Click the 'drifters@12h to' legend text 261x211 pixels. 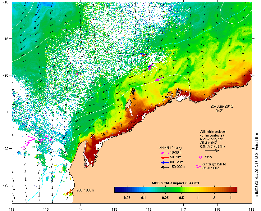pos(214,164)
